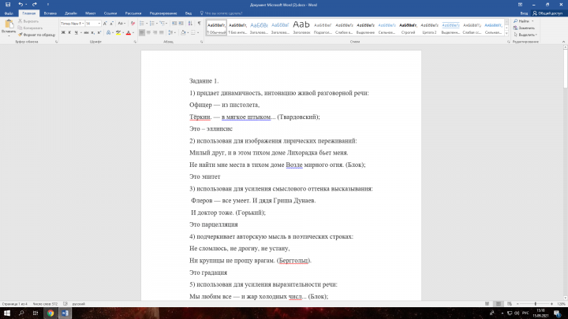
Task: Apply the red font color
Action: 129,32
